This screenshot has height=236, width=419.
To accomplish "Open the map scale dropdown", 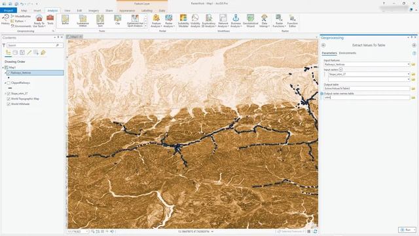I will pyautogui.click(x=87, y=231).
